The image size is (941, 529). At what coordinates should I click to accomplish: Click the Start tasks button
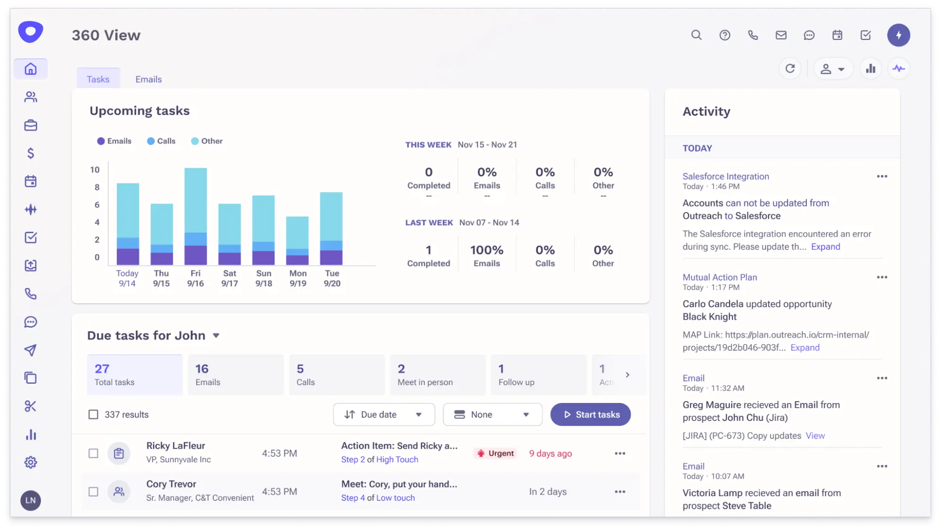coord(590,414)
